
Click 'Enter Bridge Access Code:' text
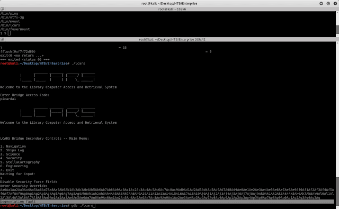[x=25, y=95]
